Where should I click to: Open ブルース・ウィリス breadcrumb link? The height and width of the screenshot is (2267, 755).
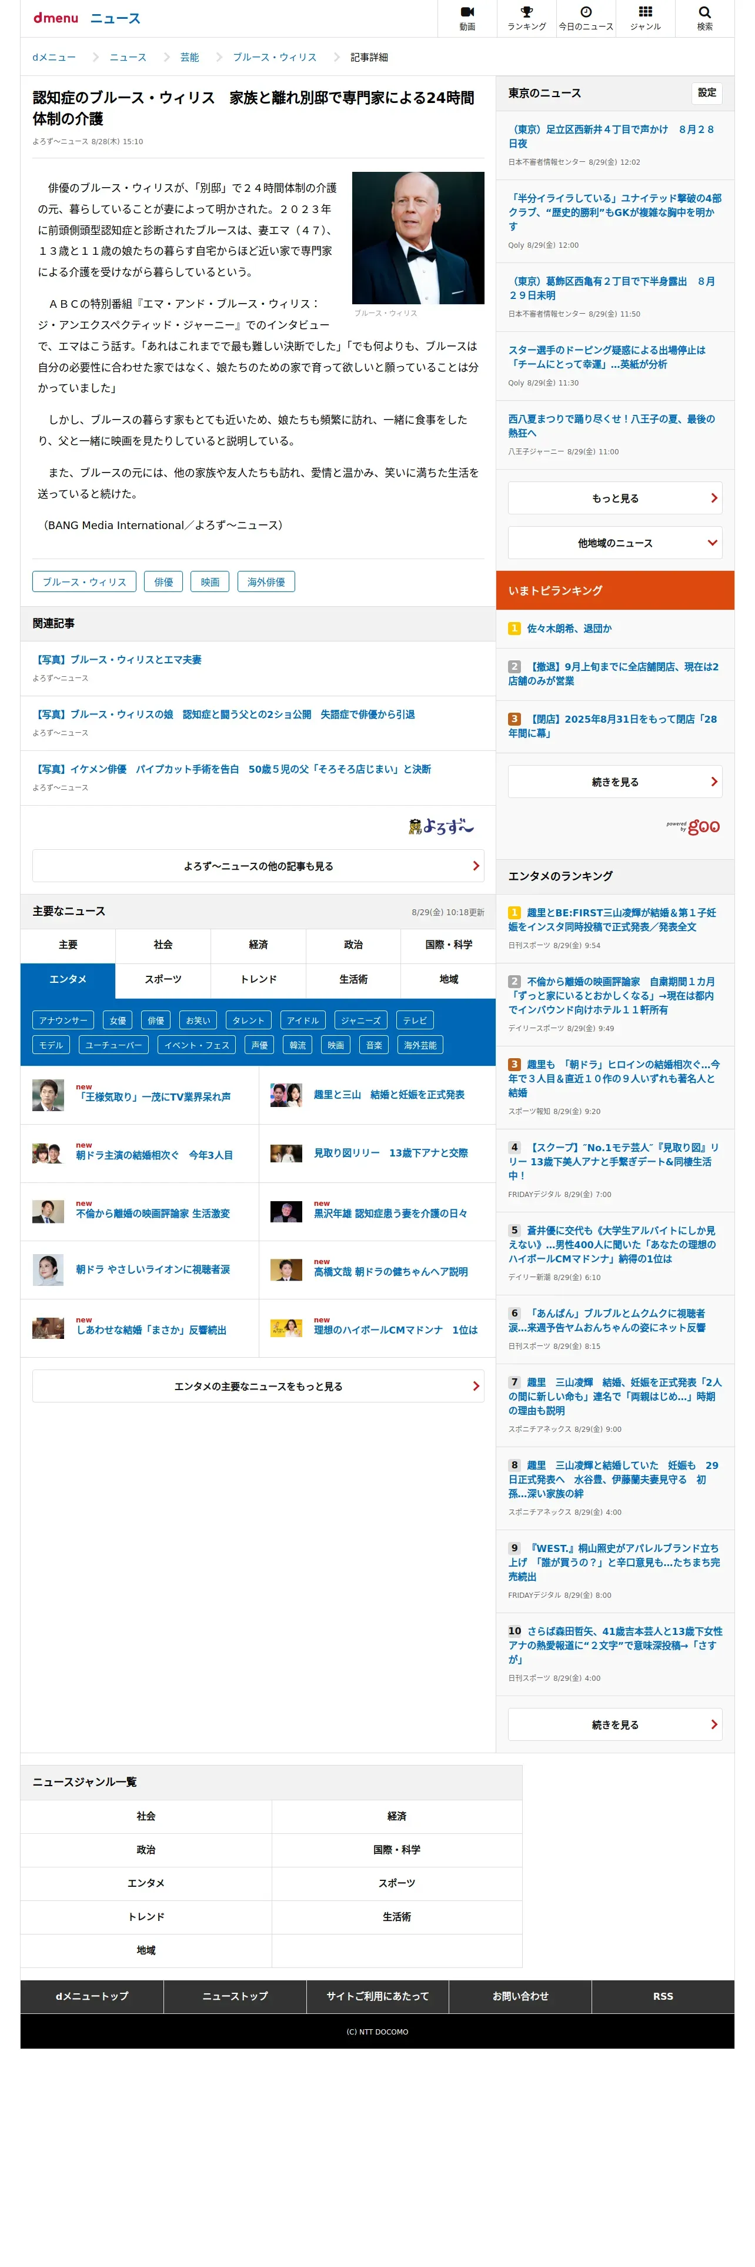[x=274, y=57]
